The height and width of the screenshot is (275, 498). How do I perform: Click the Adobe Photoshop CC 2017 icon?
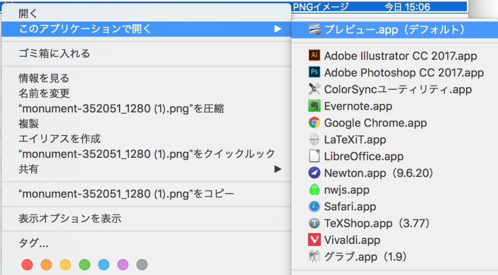315,72
